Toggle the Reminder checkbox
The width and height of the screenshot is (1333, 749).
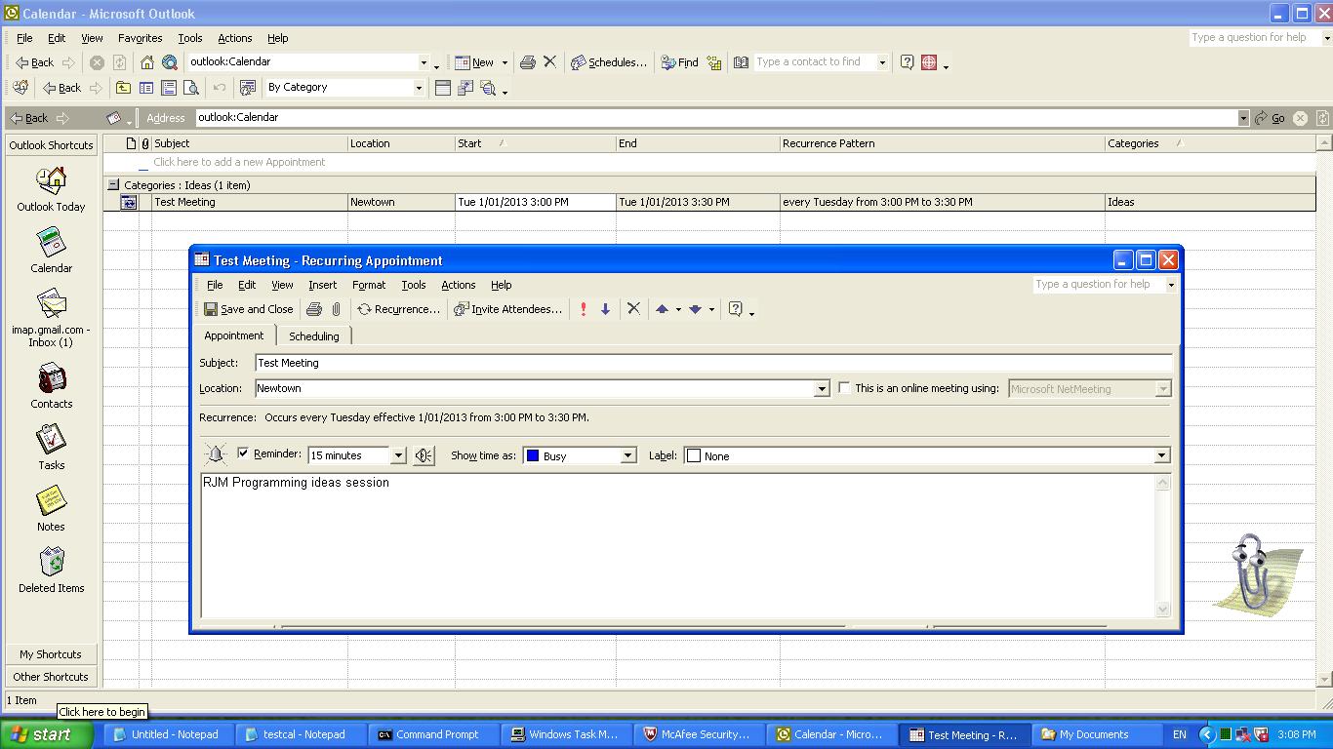click(243, 453)
